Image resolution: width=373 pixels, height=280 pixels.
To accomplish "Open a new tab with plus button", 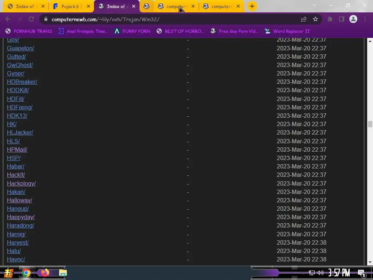I will [252, 6].
